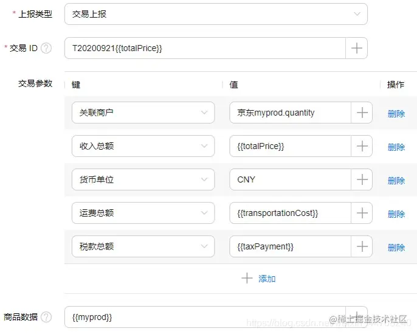Screen dimensions: 417x334
Task: Open the 上报类型 dropdown showing 交易上报
Action: [216, 14]
